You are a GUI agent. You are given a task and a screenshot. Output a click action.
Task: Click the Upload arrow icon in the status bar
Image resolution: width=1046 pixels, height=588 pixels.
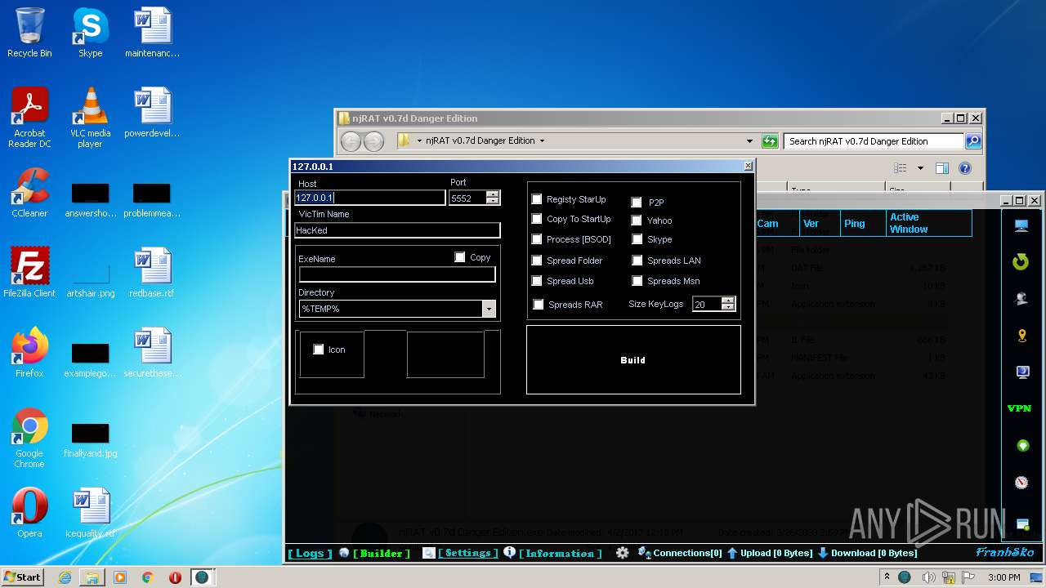732,553
